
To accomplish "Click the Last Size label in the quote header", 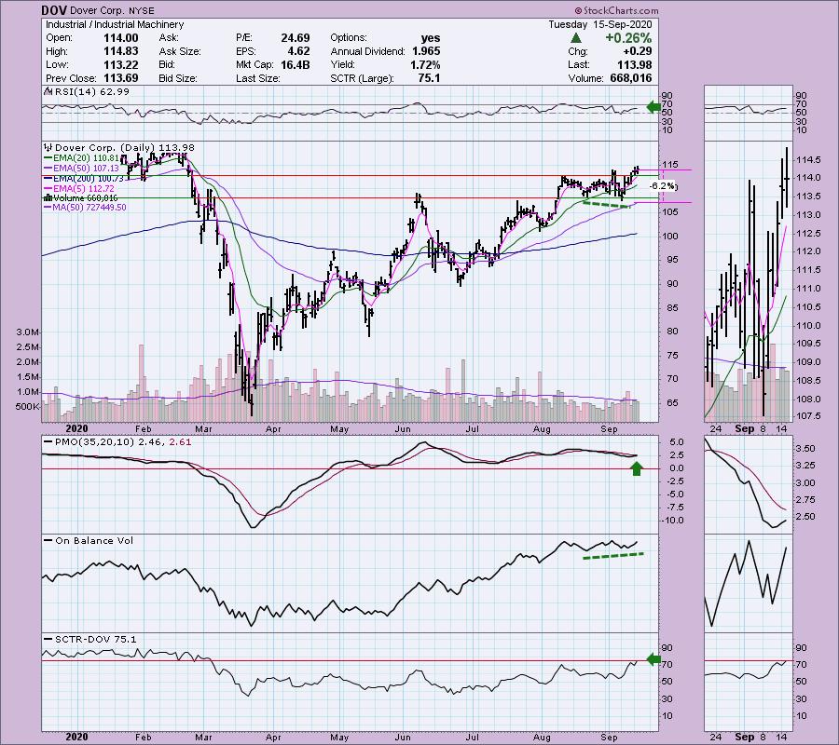I will click(258, 78).
